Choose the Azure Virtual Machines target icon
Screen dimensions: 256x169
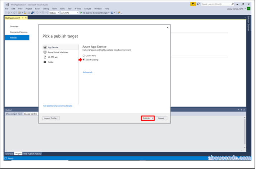(x=45, y=52)
